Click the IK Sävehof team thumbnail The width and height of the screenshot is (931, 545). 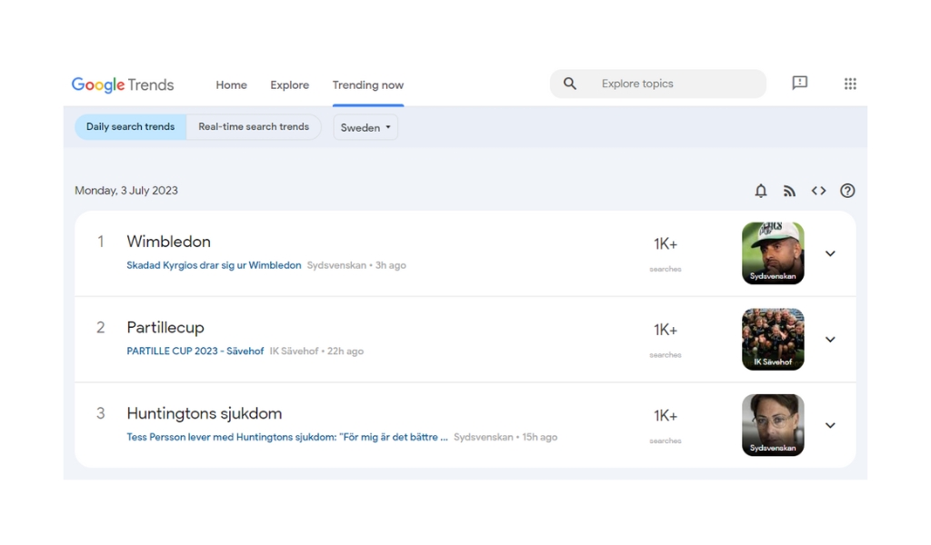[773, 339]
